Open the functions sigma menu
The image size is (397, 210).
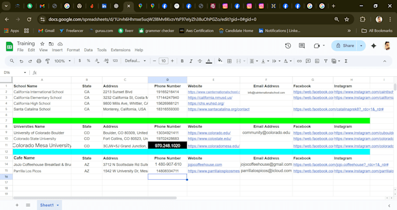[x=346, y=61]
